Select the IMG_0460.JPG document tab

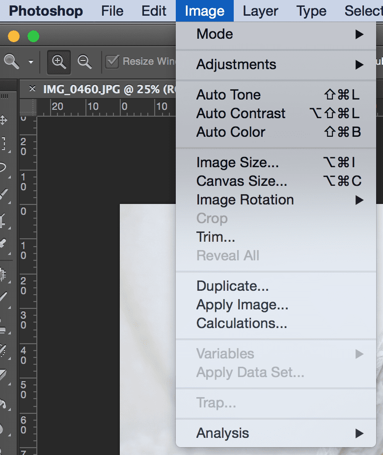[109, 89]
